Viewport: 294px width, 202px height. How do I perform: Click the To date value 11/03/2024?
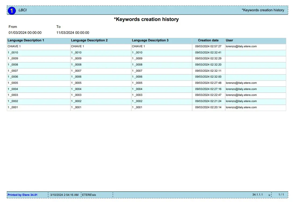pos(73,33)
